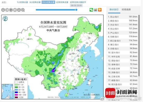Share the map via the WeChat icon

click(91, 10)
